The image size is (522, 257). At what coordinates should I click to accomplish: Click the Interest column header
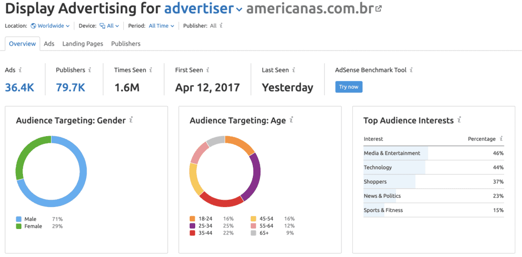tap(373, 139)
